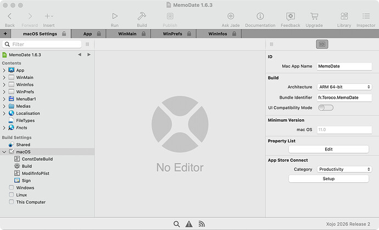Collapse the macOS build settings
The image size is (379, 230).
coord(4,152)
